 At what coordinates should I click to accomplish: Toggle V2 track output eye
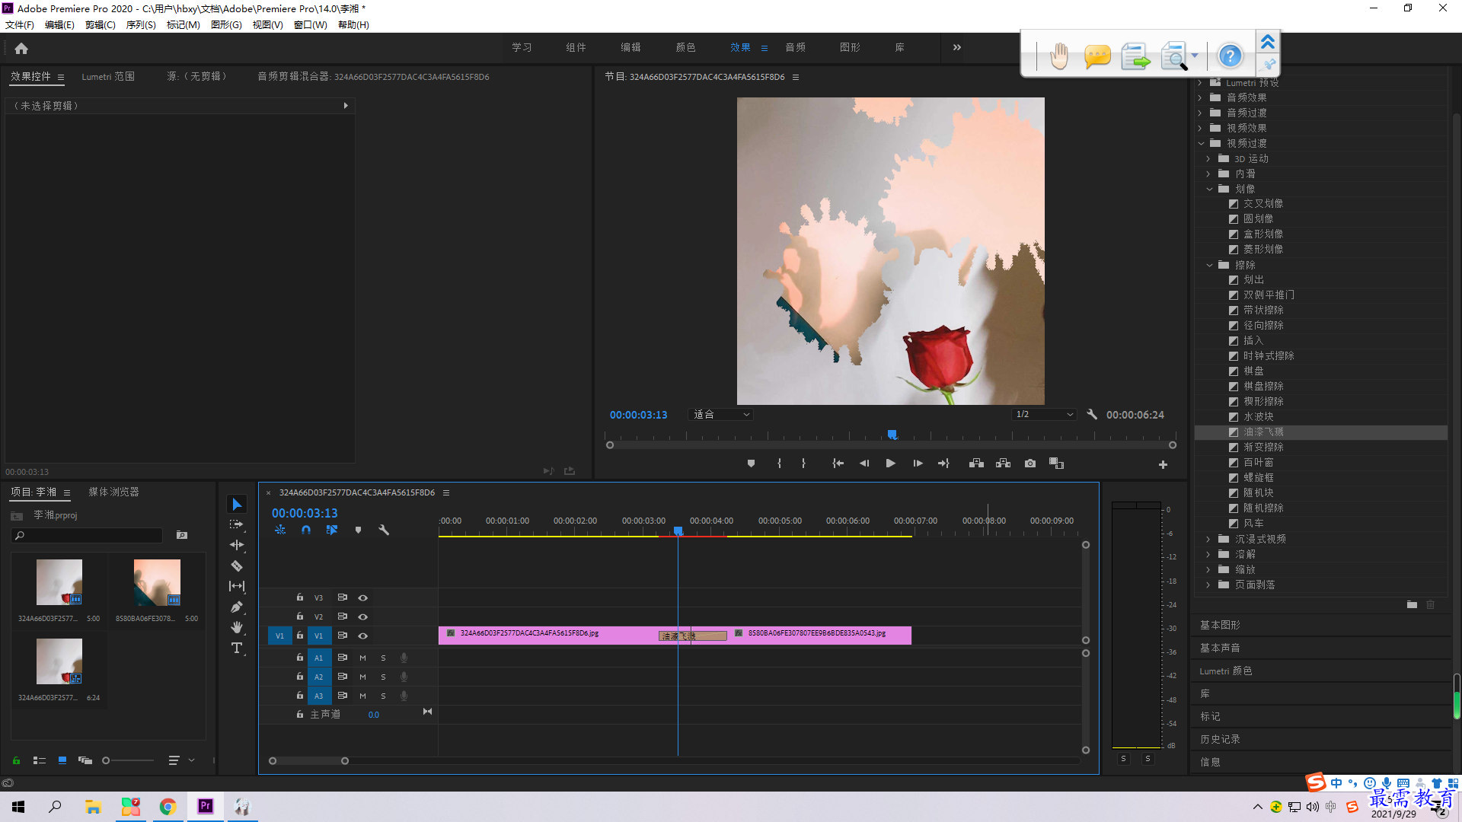coord(363,616)
